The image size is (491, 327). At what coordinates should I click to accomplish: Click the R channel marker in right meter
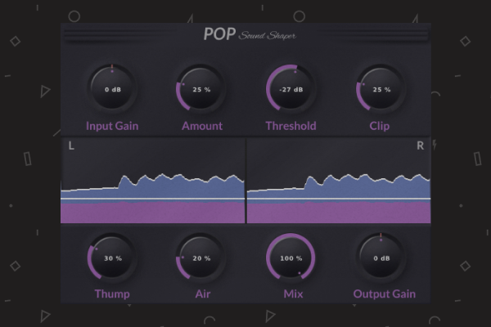click(421, 146)
